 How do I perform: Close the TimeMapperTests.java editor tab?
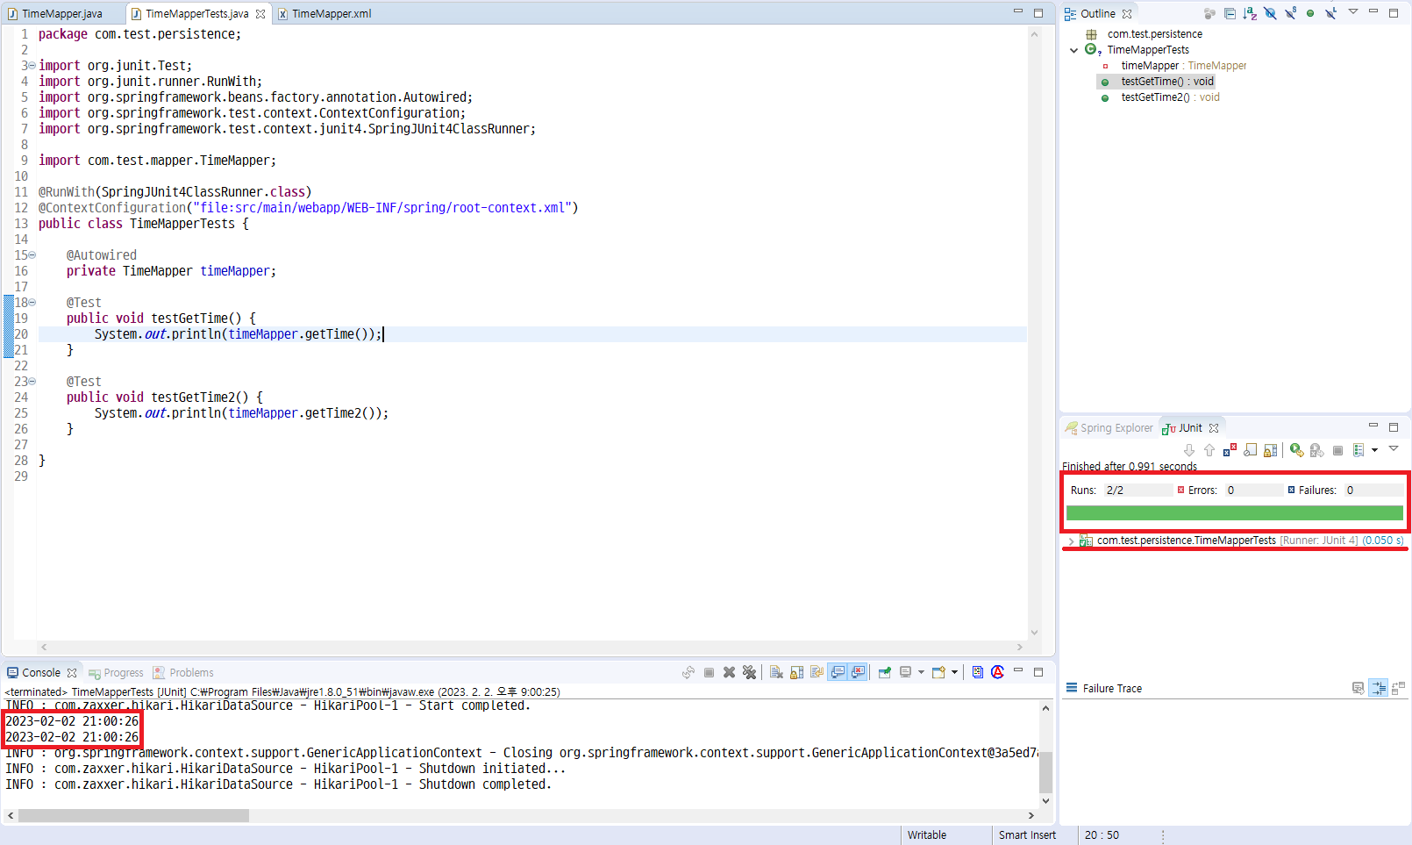pyautogui.click(x=260, y=13)
